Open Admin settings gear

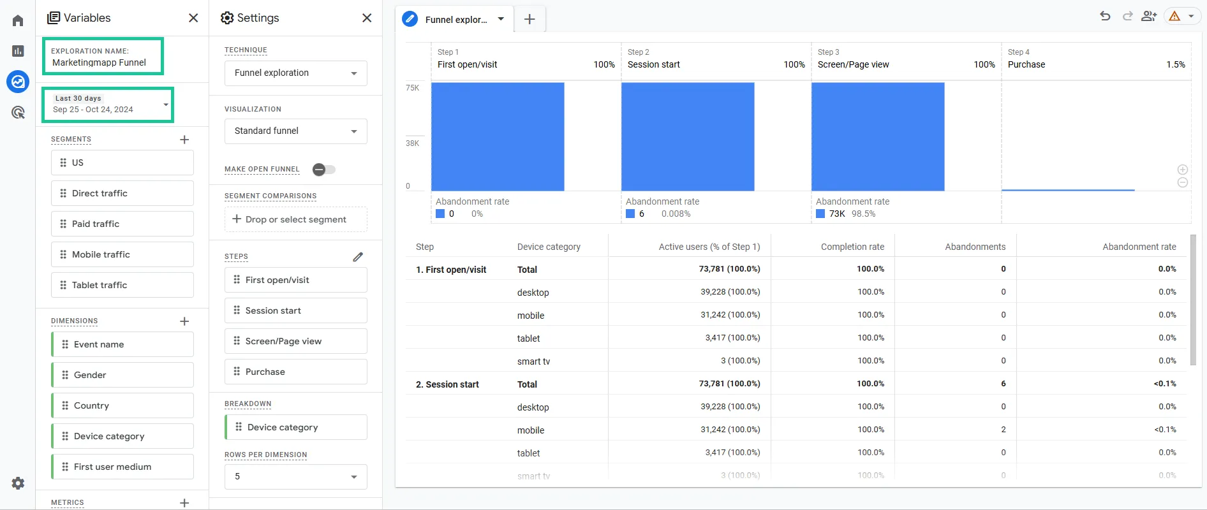pos(18,483)
